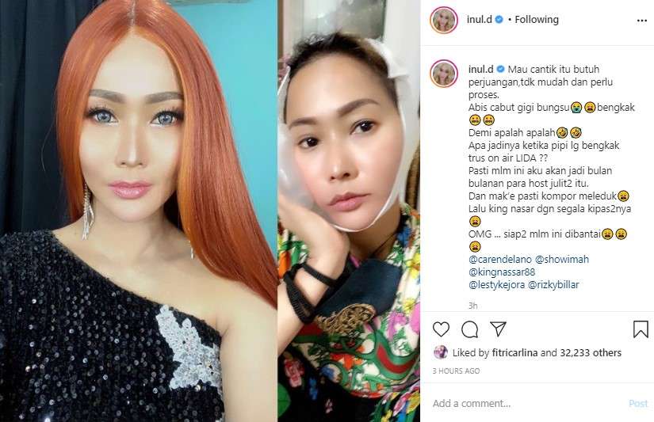Click the Add a comment field
Screen dimensions: 654x422
point(528,403)
